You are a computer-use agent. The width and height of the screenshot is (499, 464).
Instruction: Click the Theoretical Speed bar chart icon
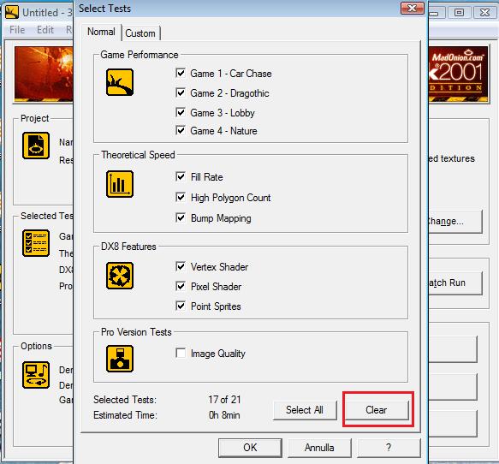[120, 184]
